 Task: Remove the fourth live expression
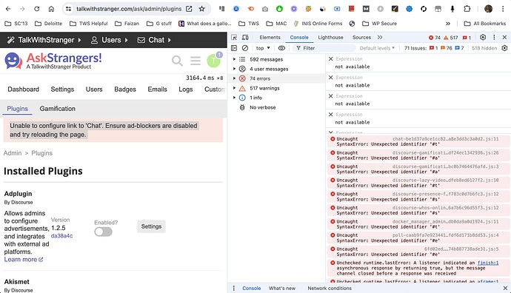[x=331, y=115]
